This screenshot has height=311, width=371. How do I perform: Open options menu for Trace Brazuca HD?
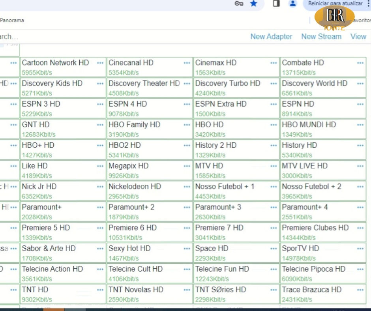(x=360, y=290)
